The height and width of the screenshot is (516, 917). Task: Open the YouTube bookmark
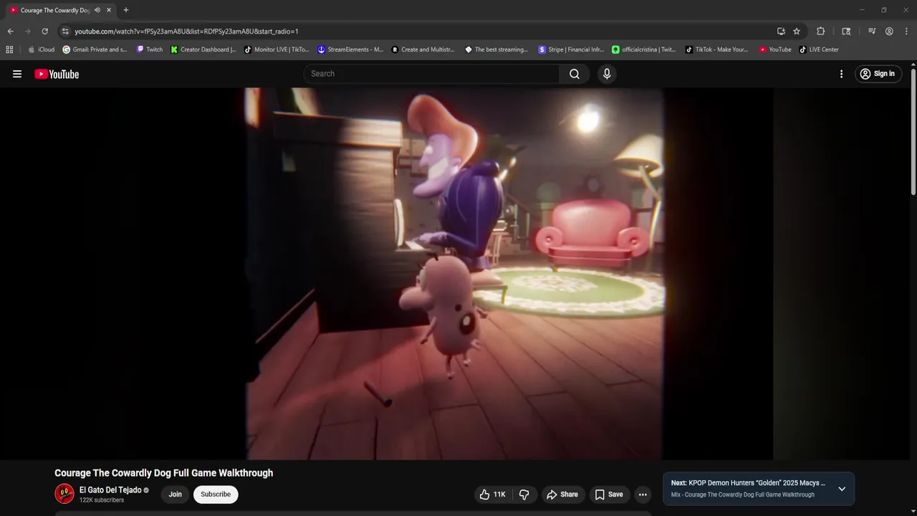775,49
